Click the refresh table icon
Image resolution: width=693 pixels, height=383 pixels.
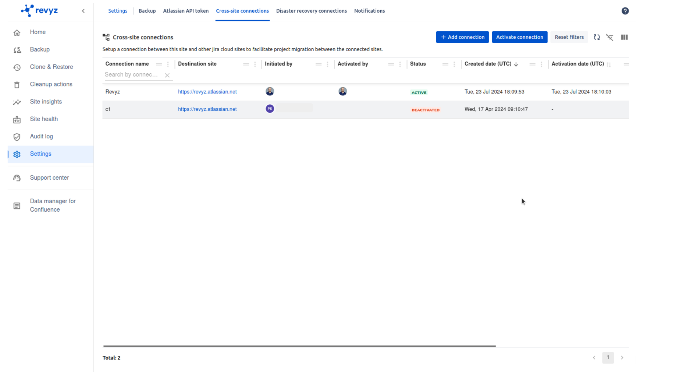[x=597, y=37]
